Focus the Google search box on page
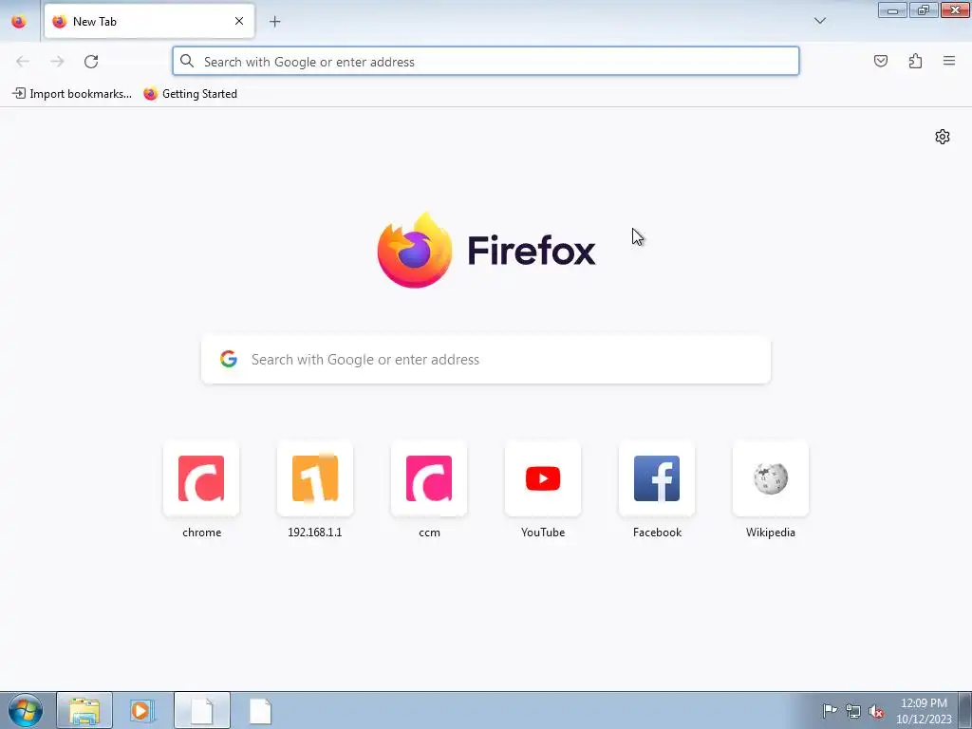 click(486, 360)
